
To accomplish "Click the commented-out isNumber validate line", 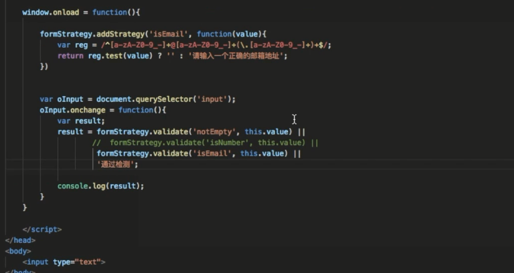I will pos(207,143).
